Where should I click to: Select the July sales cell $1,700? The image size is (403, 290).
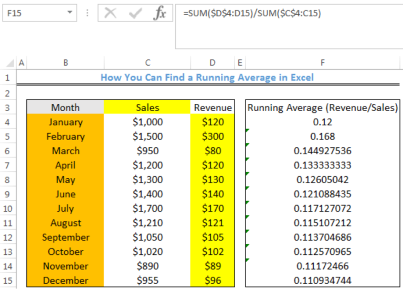pos(147,209)
